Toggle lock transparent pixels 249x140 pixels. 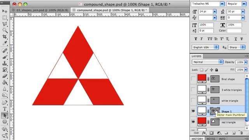[202, 70]
